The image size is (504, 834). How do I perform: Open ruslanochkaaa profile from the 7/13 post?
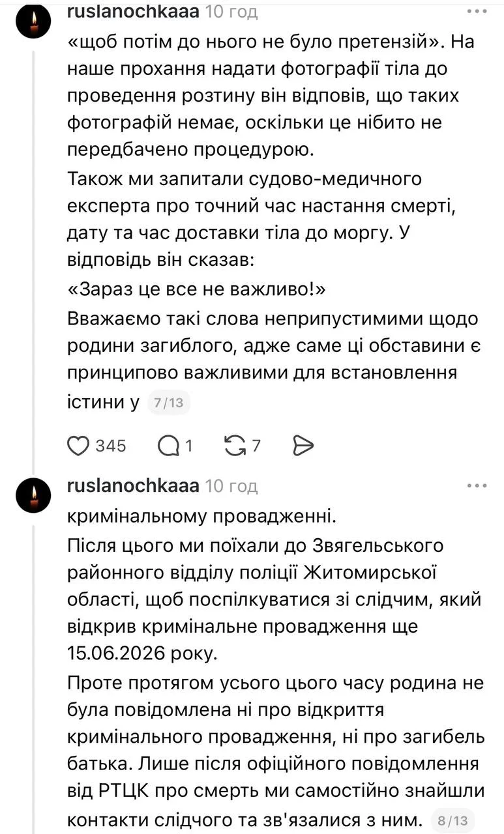click(133, 11)
